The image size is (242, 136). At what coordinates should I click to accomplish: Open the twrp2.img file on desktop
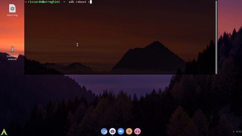click(12, 8)
